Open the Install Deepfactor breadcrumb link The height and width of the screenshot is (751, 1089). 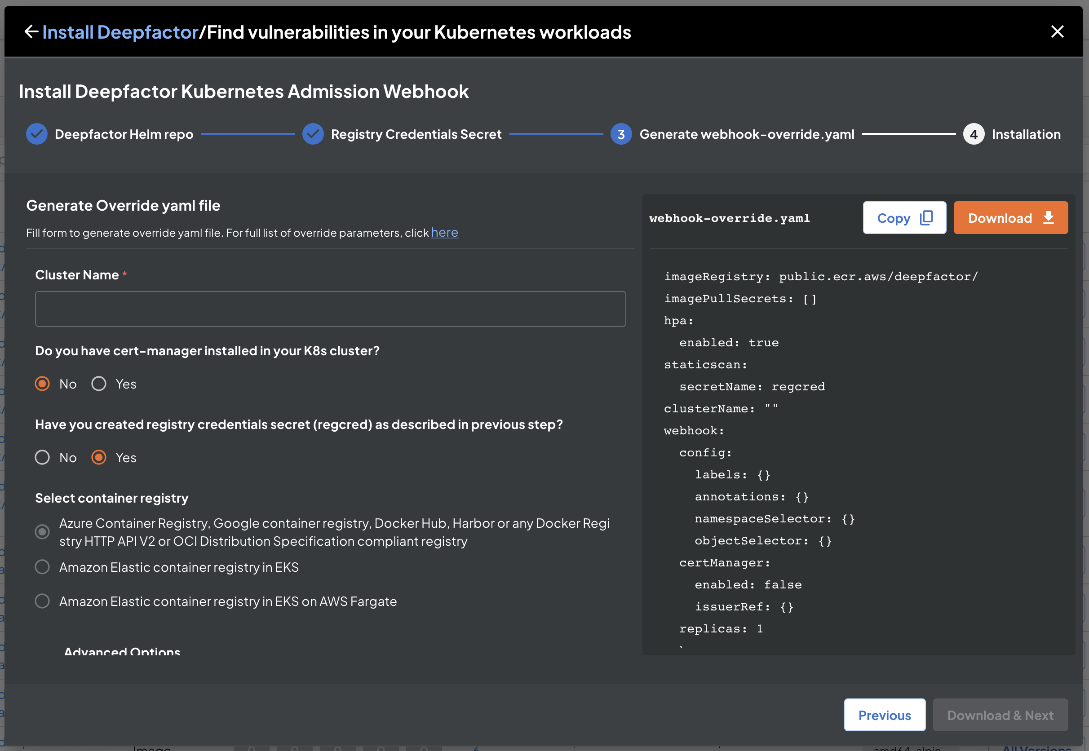(120, 32)
